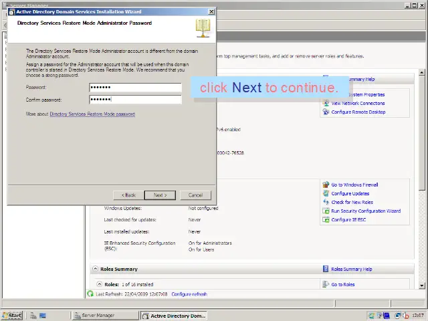Click Go to Roles icon
Screen dimensions: 428x321
326,284
